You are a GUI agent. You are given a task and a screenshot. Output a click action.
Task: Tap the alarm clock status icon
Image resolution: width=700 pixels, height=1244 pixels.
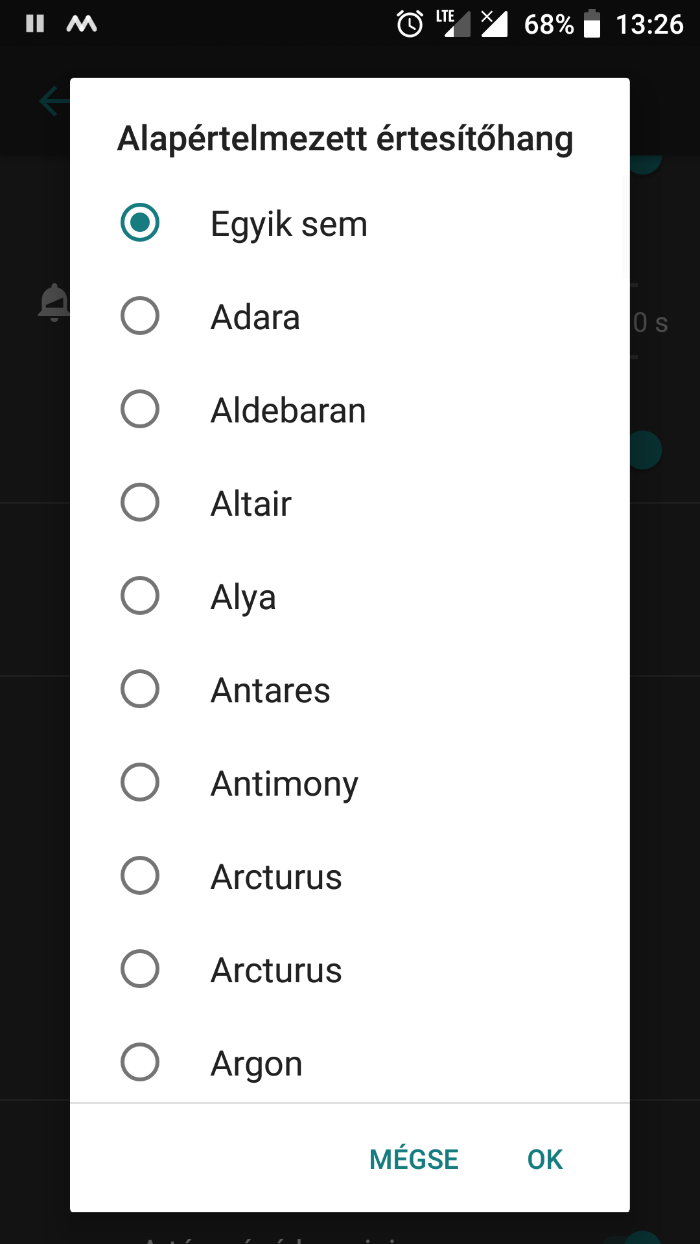coord(410,25)
